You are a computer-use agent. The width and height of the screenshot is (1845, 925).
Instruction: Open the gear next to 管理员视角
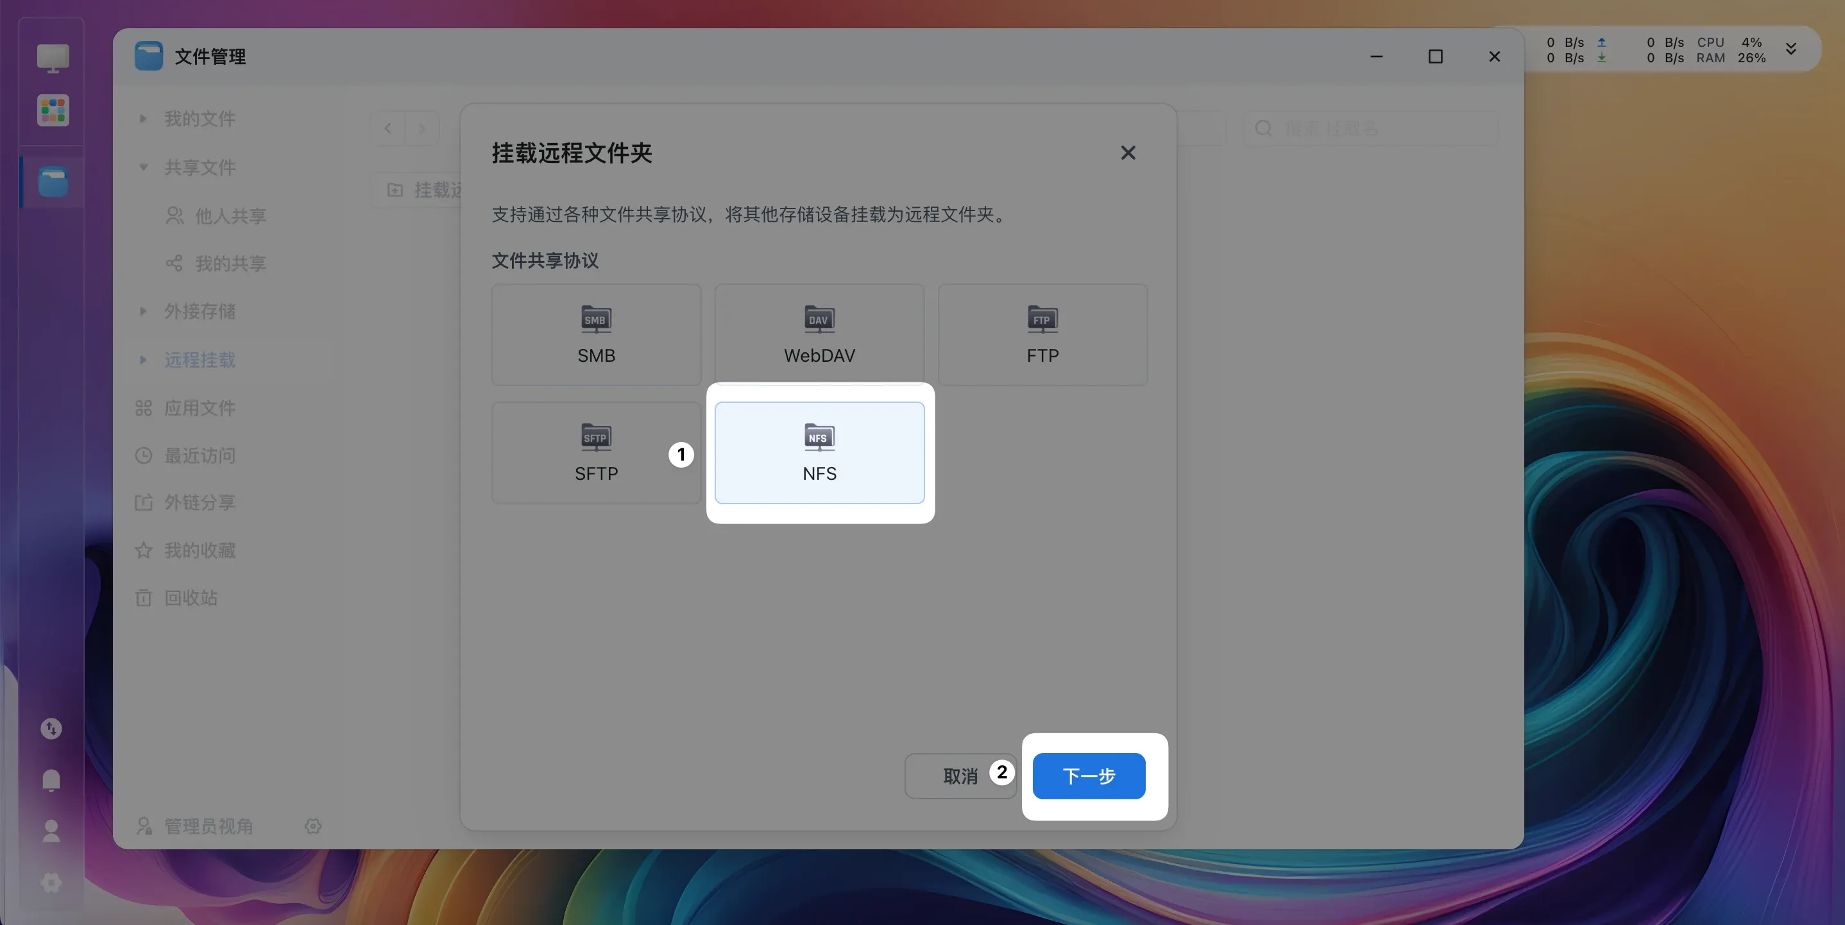(x=313, y=826)
